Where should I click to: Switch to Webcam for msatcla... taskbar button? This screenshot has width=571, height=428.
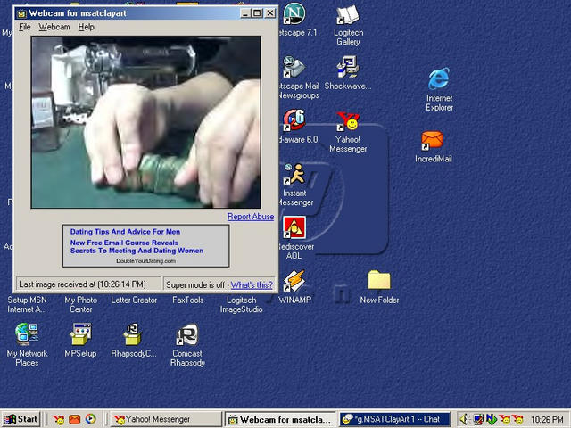coord(280,419)
